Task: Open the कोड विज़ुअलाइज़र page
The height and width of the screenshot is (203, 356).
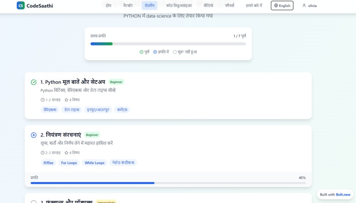Action: point(179,5)
